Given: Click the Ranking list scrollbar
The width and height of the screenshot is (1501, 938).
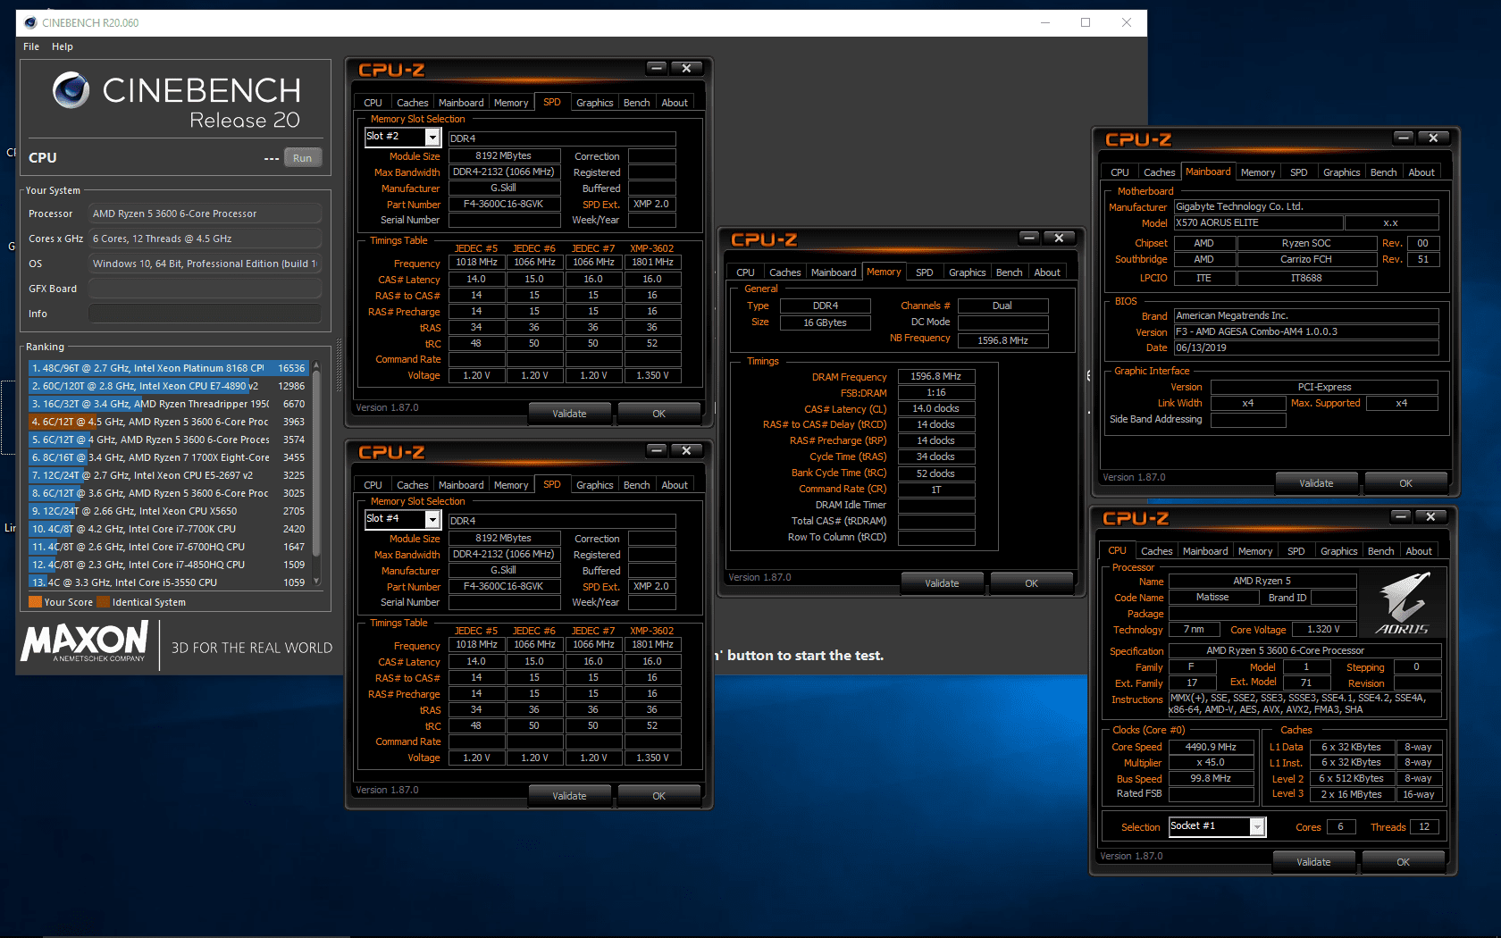Looking at the screenshot, I should click(x=315, y=473).
